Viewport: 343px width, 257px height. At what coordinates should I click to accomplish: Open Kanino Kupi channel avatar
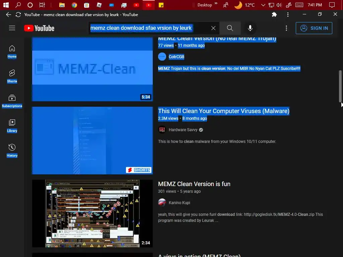pyautogui.click(x=162, y=202)
